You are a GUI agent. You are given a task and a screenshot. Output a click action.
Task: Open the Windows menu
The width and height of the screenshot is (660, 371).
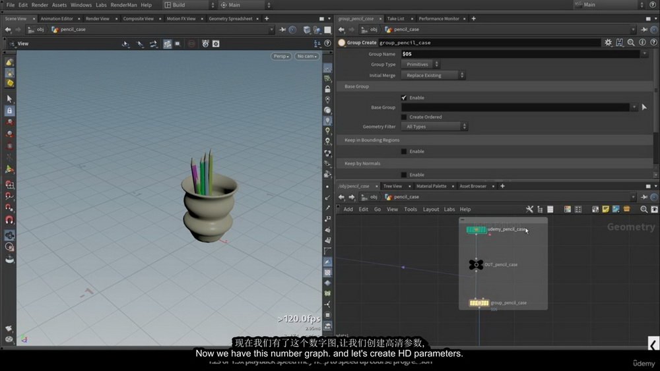pos(81,5)
